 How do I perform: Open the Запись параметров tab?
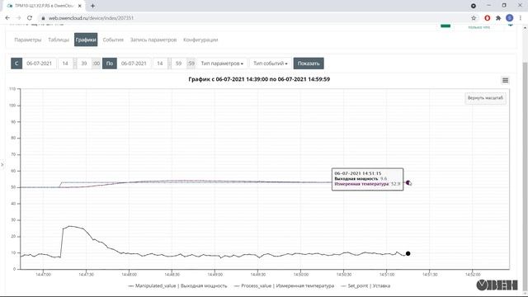coord(153,40)
